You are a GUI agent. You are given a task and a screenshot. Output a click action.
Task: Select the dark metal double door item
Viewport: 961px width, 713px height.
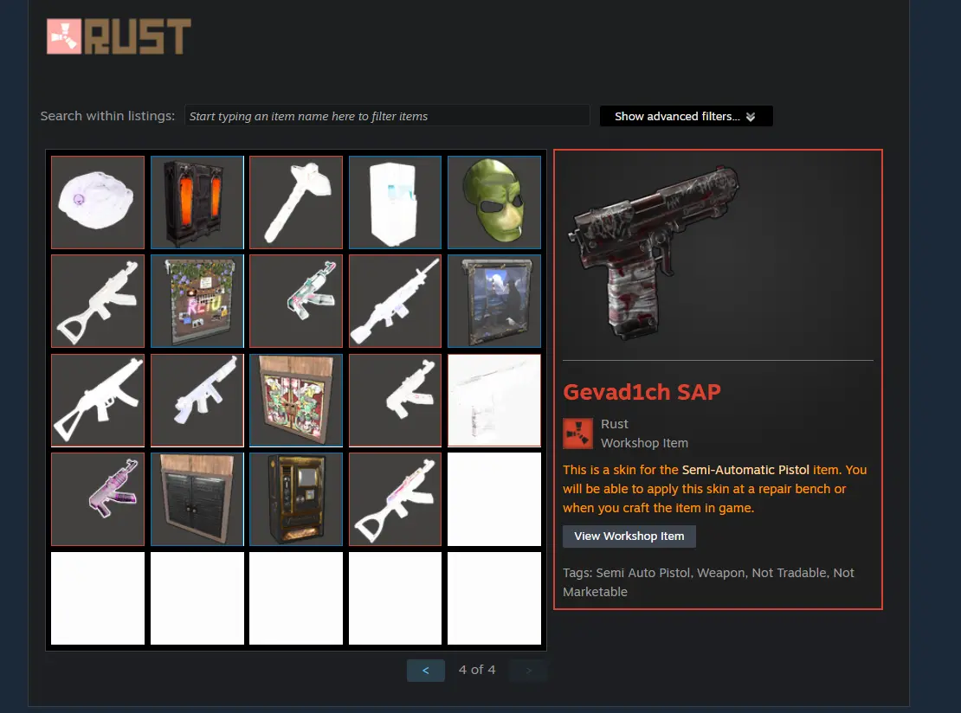coord(197,499)
